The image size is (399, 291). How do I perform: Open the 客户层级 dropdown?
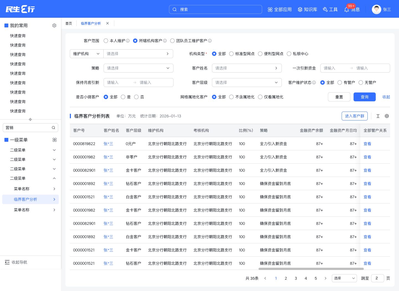point(247,83)
